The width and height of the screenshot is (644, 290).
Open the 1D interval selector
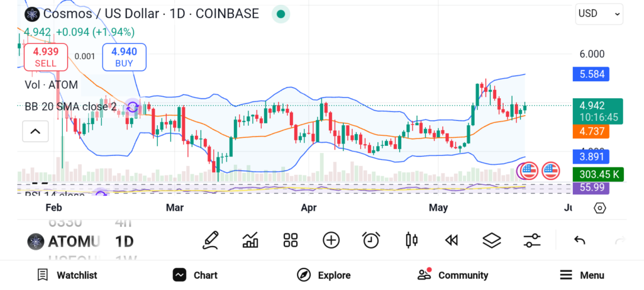(x=125, y=242)
